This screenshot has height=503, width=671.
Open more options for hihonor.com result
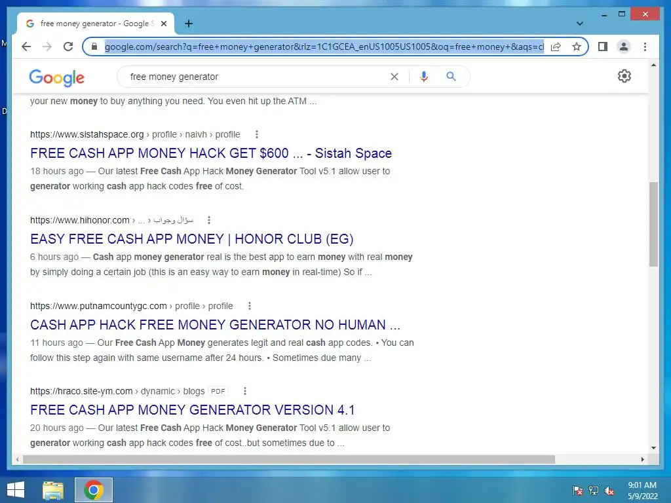click(x=209, y=220)
